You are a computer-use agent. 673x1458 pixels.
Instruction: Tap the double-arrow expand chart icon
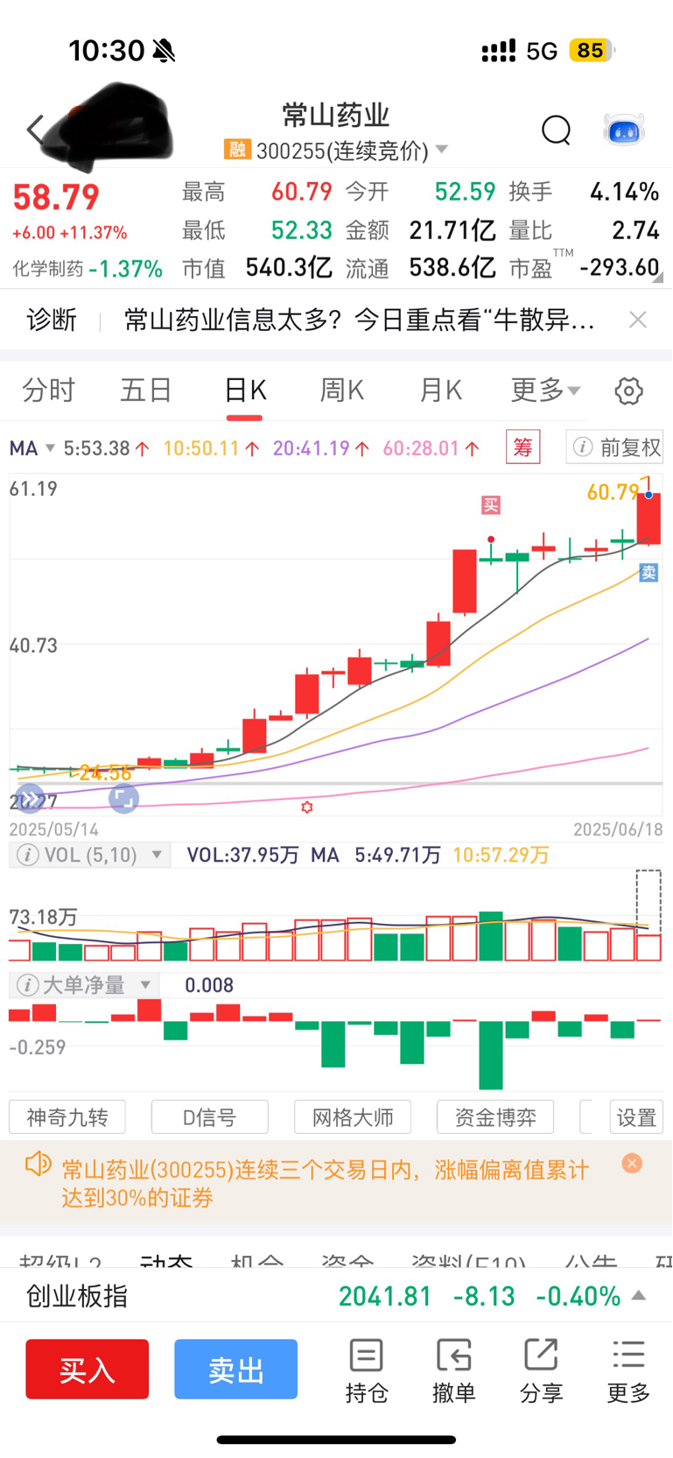[x=29, y=798]
